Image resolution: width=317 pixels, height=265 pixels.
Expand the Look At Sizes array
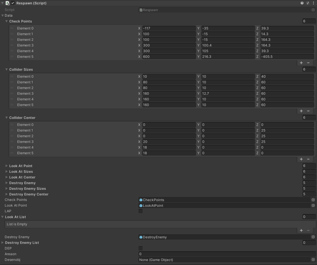coord(7,172)
